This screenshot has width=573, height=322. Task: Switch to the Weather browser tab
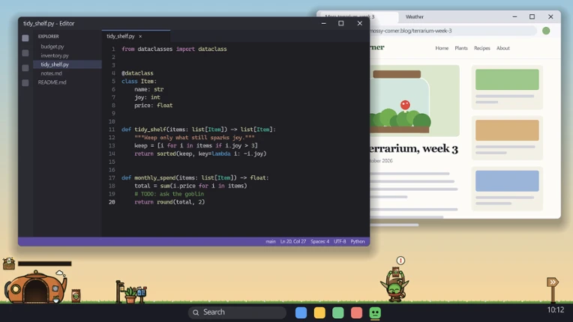click(415, 16)
